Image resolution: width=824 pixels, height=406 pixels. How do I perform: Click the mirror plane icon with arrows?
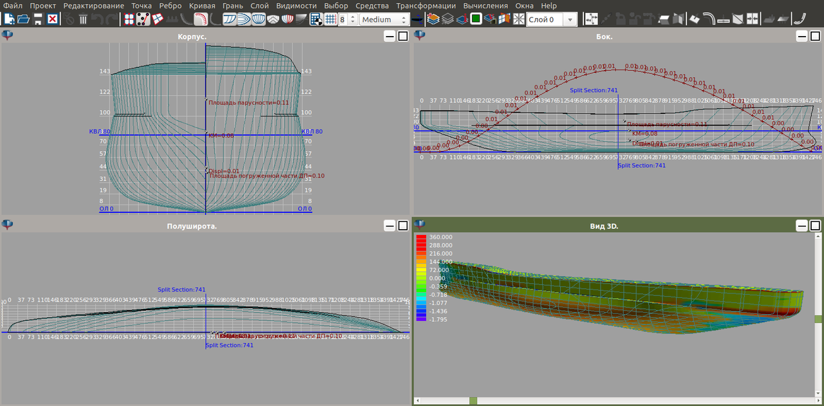752,19
